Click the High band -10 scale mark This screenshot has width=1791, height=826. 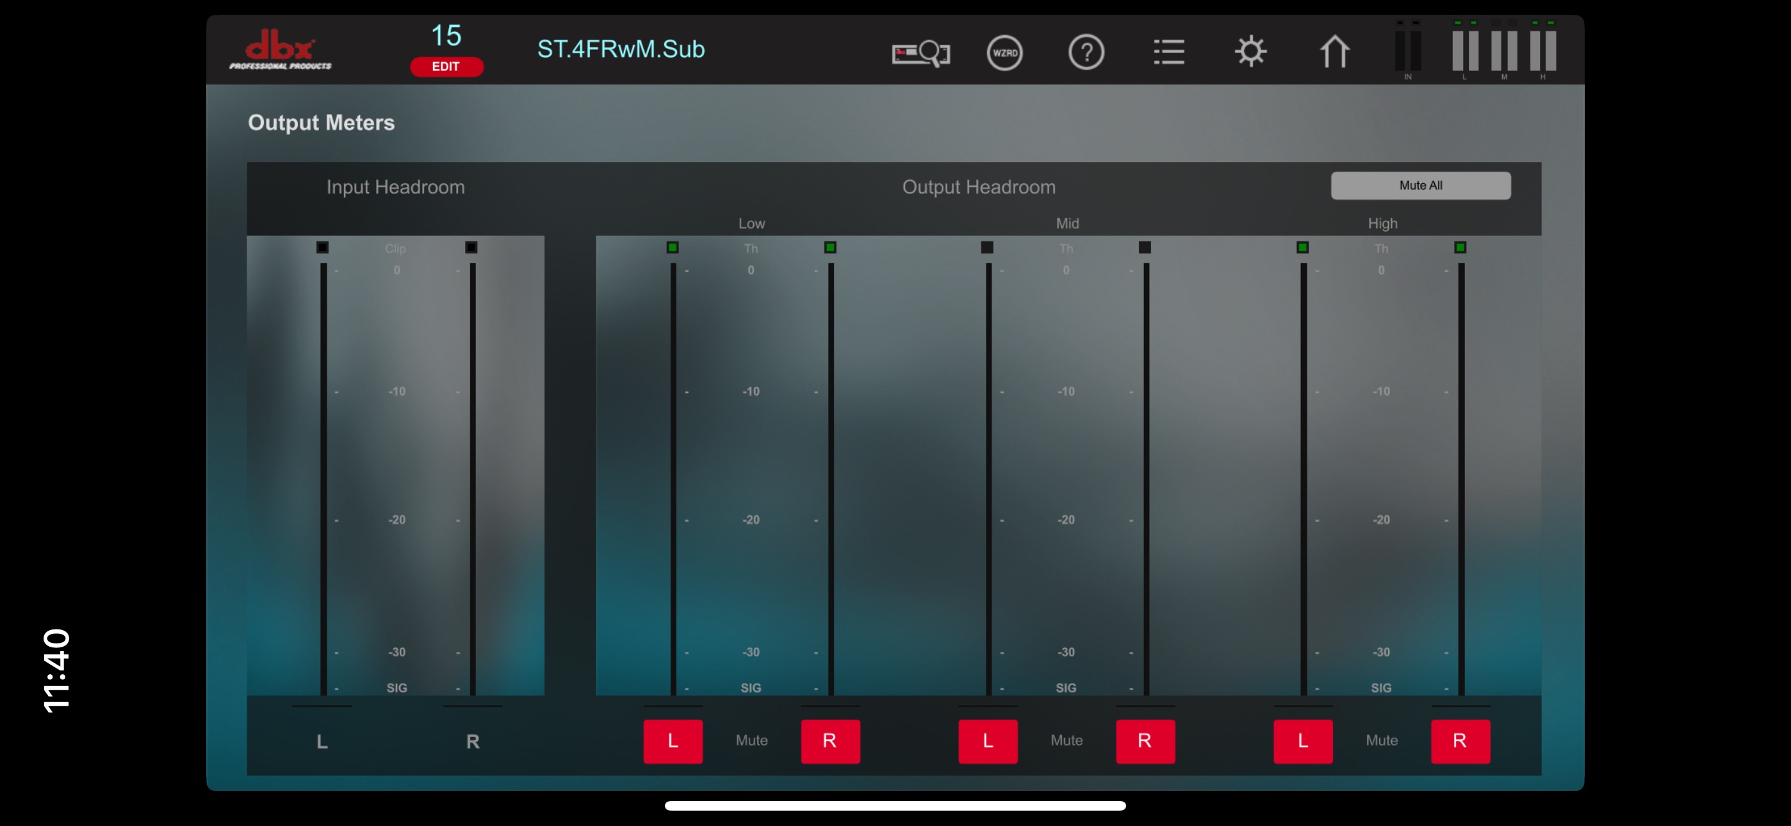pyautogui.click(x=1381, y=391)
